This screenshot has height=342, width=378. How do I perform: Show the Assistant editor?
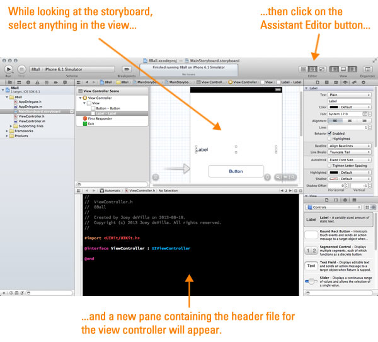click(312, 69)
